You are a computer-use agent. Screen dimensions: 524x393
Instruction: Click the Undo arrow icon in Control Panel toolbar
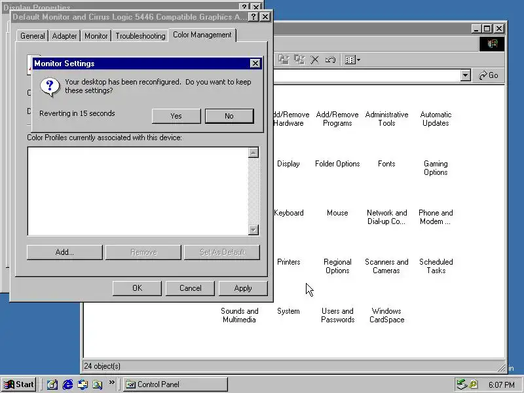tap(330, 60)
